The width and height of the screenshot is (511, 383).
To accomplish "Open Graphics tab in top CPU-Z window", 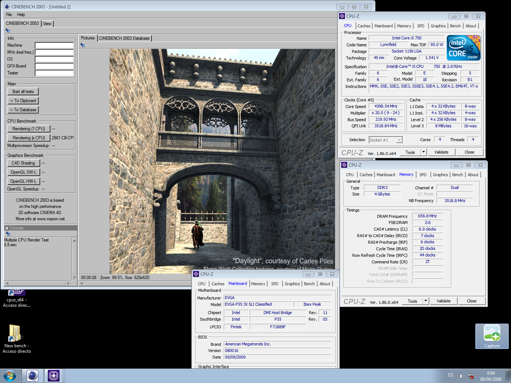I will (438, 26).
